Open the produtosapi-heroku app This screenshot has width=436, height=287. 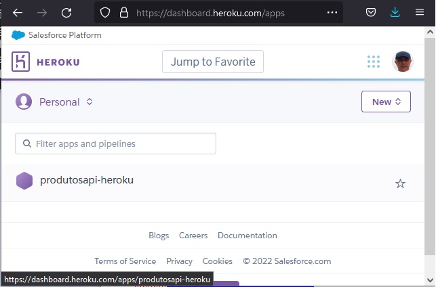click(87, 180)
